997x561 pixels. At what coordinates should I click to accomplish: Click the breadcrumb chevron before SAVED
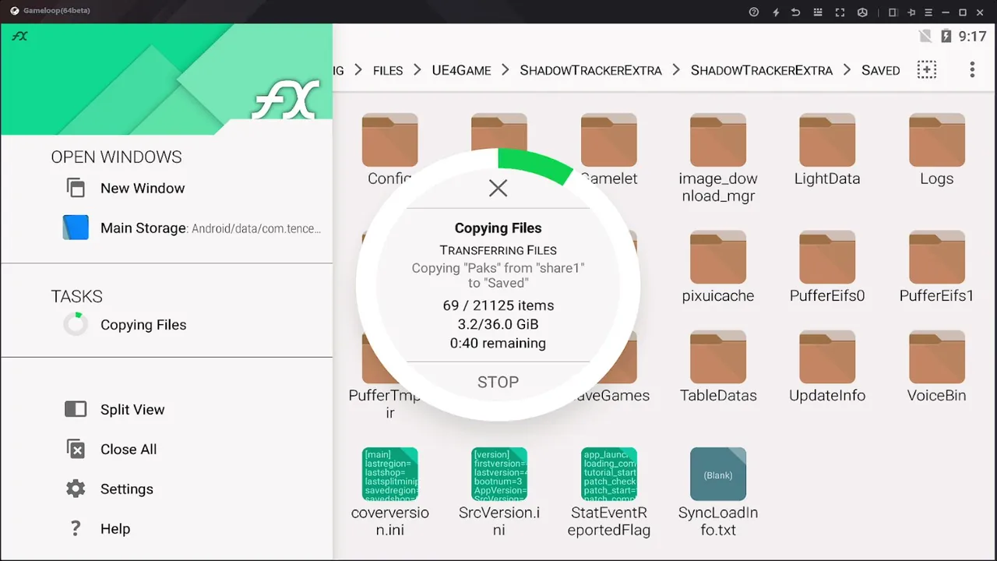(847, 70)
